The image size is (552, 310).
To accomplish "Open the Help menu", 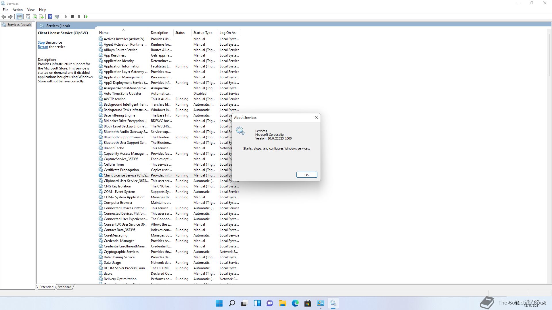I will click(x=43, y=9).
